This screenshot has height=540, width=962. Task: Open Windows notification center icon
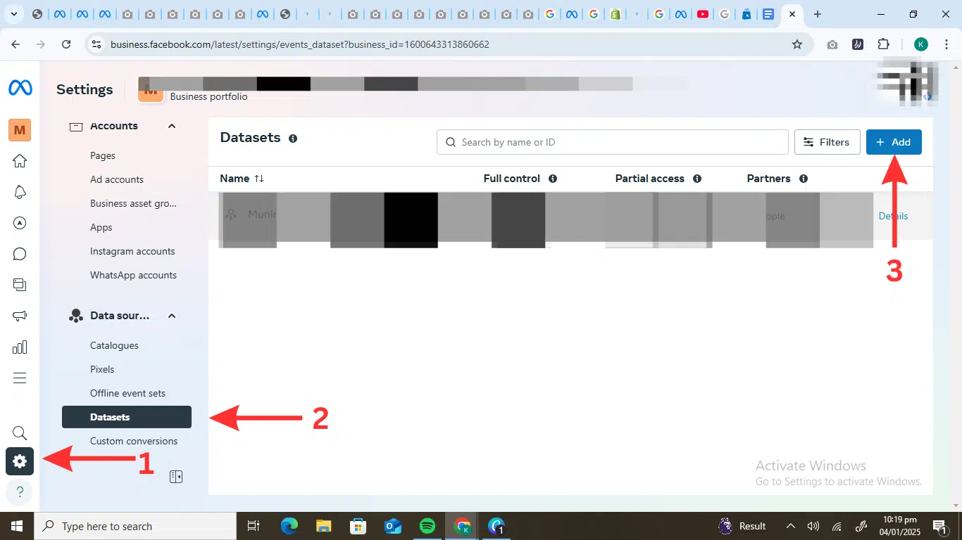[x=939, y=526]
